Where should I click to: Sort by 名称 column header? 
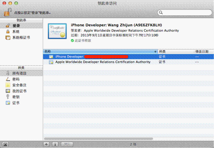[100, 52]
